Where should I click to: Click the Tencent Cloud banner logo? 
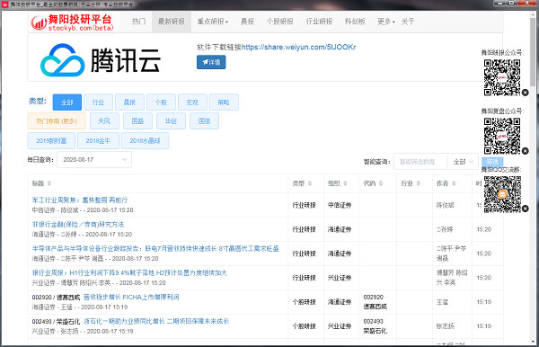[100, 60]
